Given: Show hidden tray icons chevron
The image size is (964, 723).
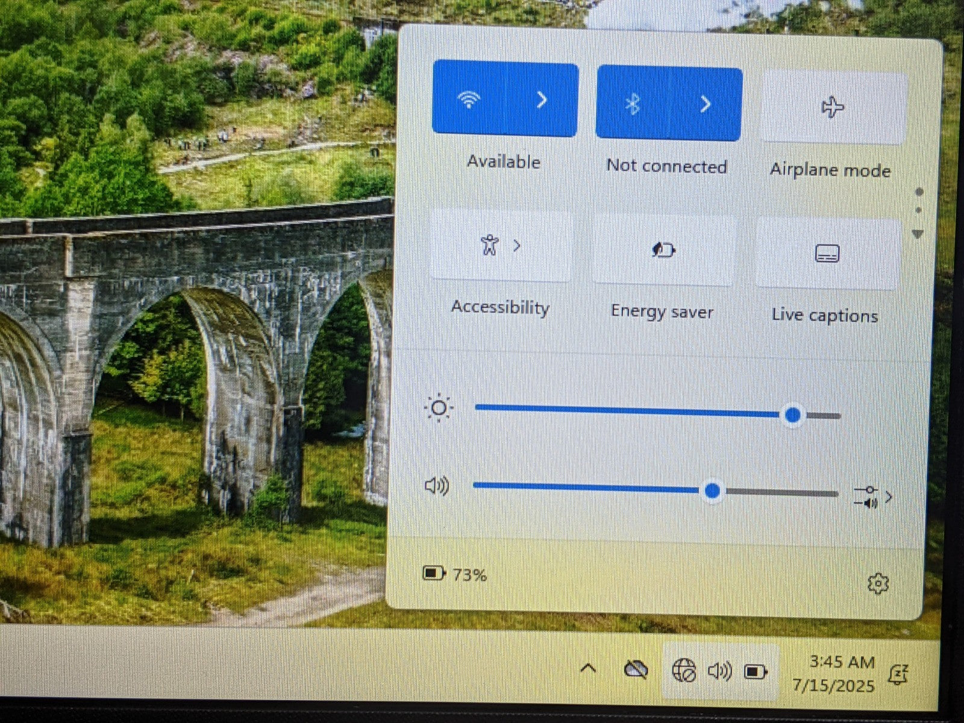Looking at the screenshot, I should point(588,668).
